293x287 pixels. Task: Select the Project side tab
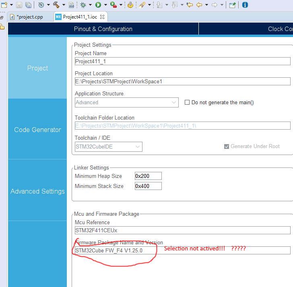pos(37,68)
